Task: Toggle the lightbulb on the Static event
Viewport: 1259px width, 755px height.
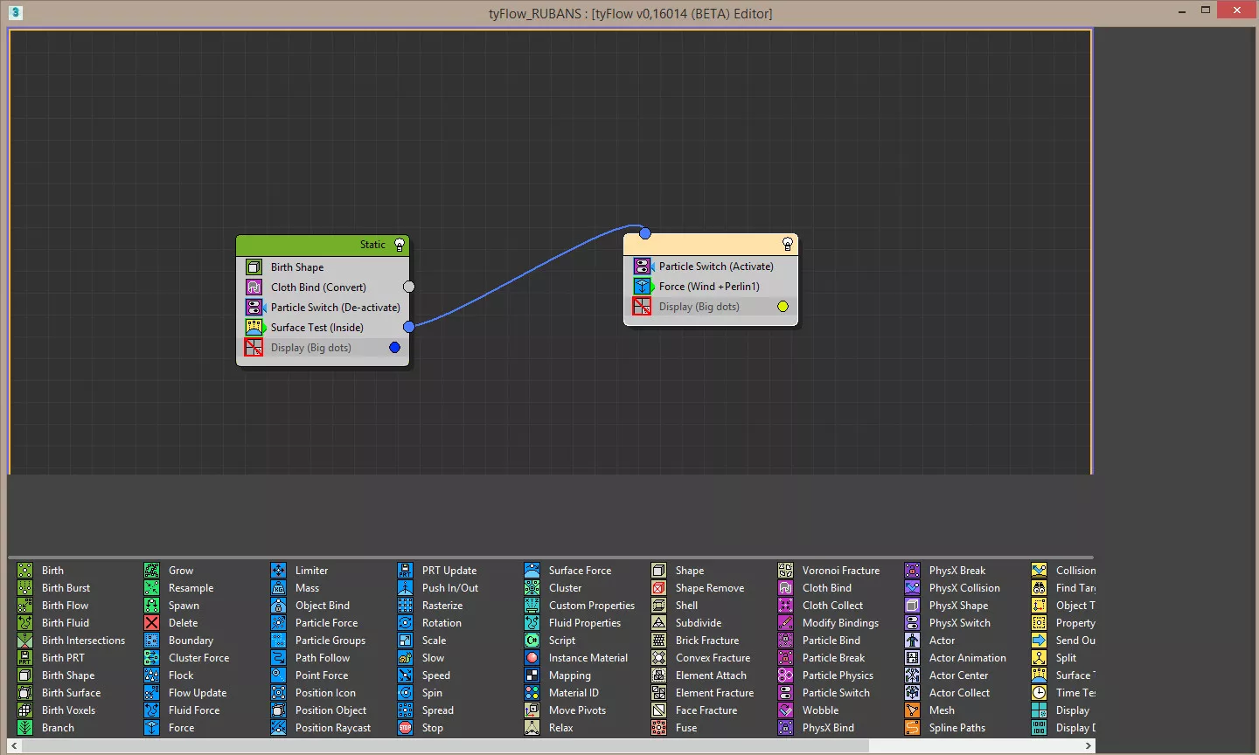Action: tap(400, 245)
